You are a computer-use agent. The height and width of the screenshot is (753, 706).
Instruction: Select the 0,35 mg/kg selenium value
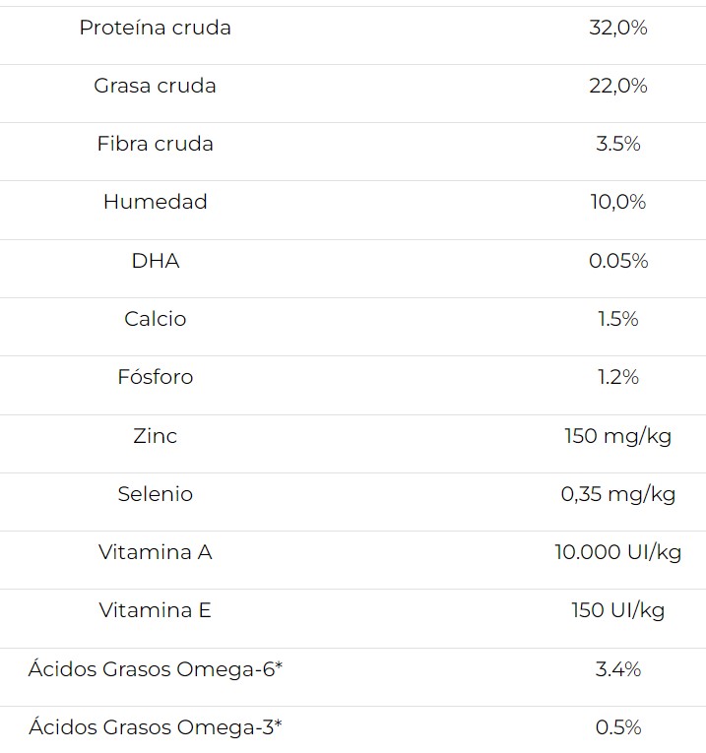pyautogui.click(x=617, y=494)
